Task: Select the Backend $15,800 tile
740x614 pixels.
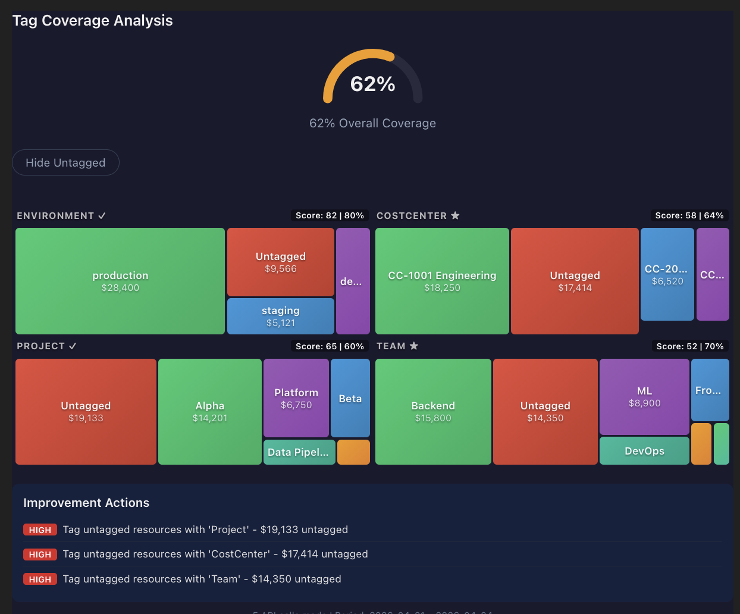Action: click(433, 412)
